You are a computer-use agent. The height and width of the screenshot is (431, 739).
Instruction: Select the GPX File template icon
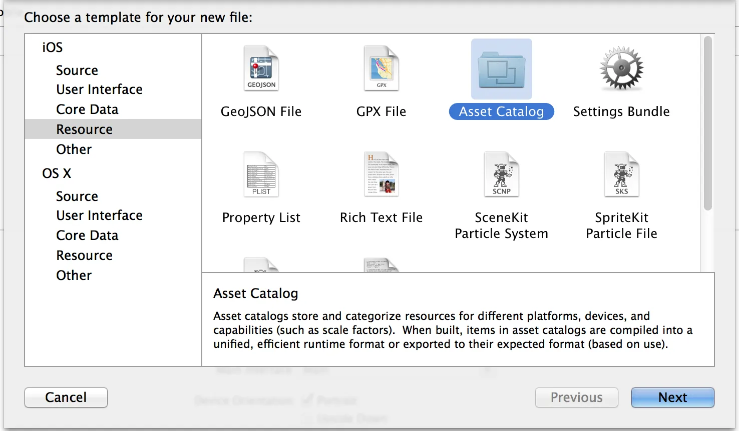(382, 68)
